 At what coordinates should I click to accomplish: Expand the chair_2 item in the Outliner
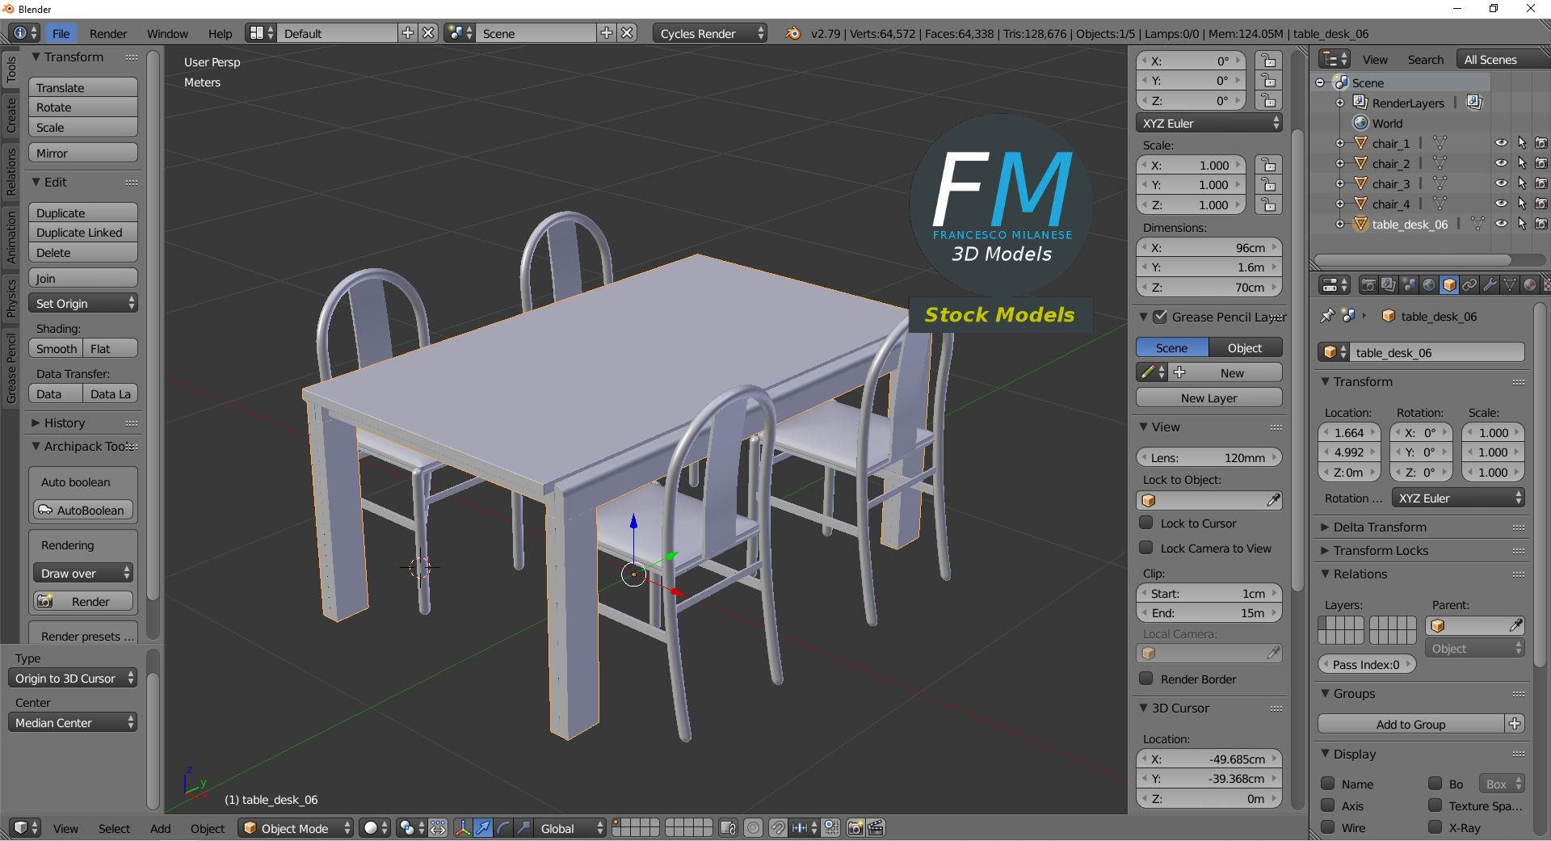[x=1340, y=163]
